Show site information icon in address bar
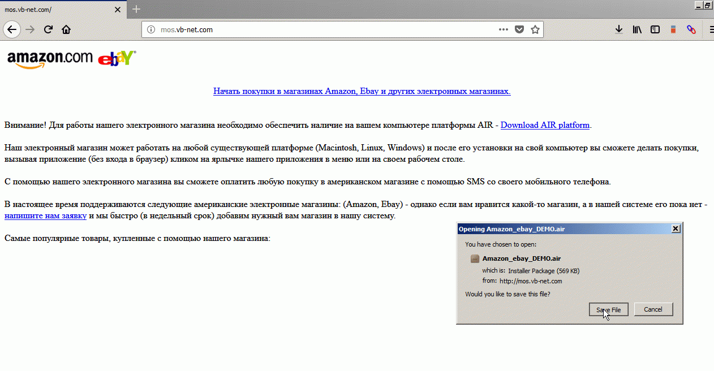Viewport: 714px width, 371px height. point(150,29)
